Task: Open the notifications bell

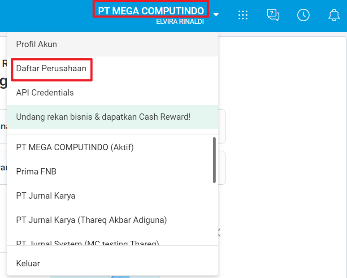Action: coord(334,15)
